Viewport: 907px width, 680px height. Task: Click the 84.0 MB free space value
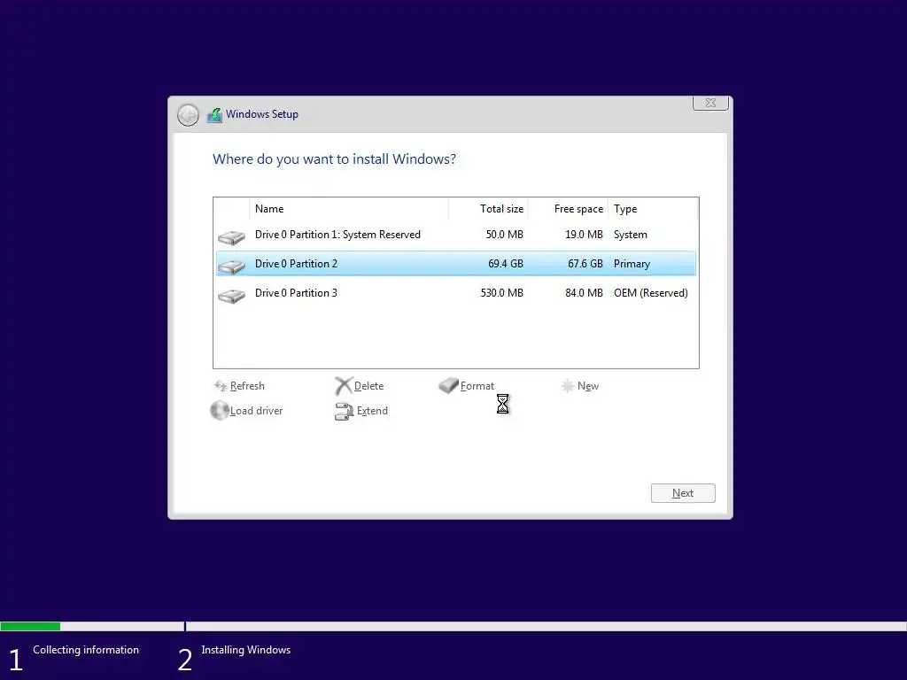coord(584,292)
